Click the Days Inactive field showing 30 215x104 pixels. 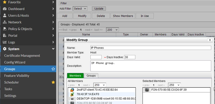(x=130, y=57)
